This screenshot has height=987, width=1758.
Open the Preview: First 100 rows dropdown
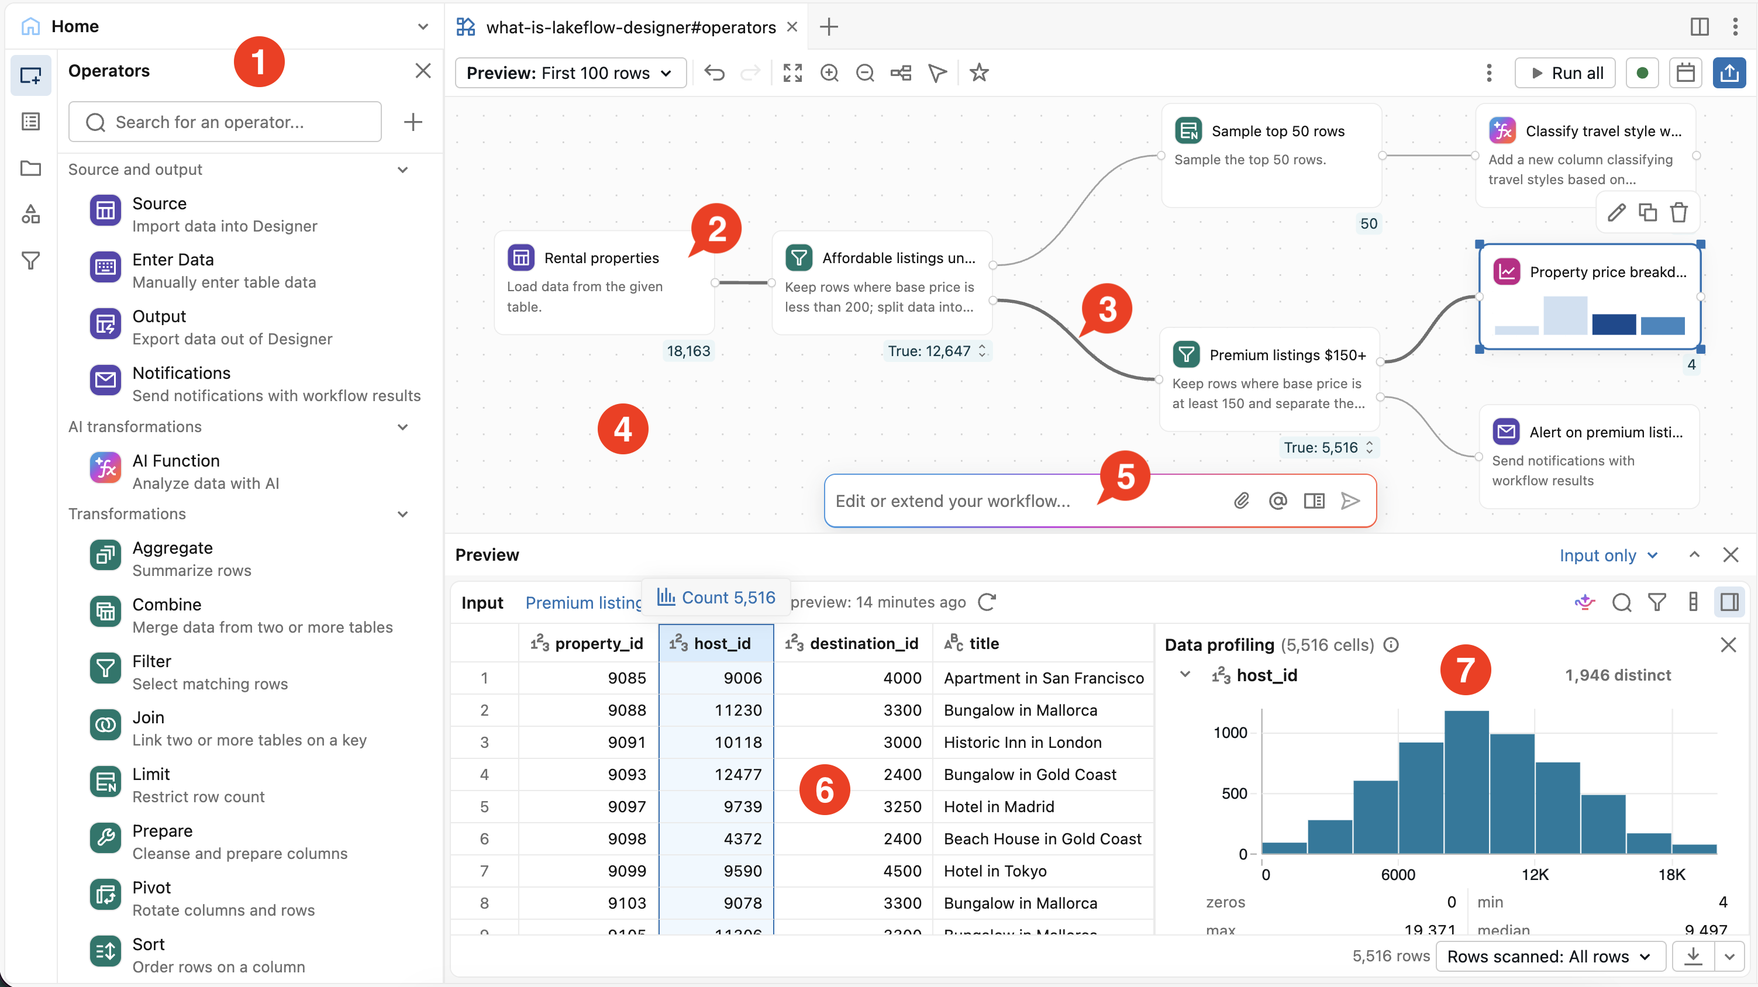coord(571,73)
